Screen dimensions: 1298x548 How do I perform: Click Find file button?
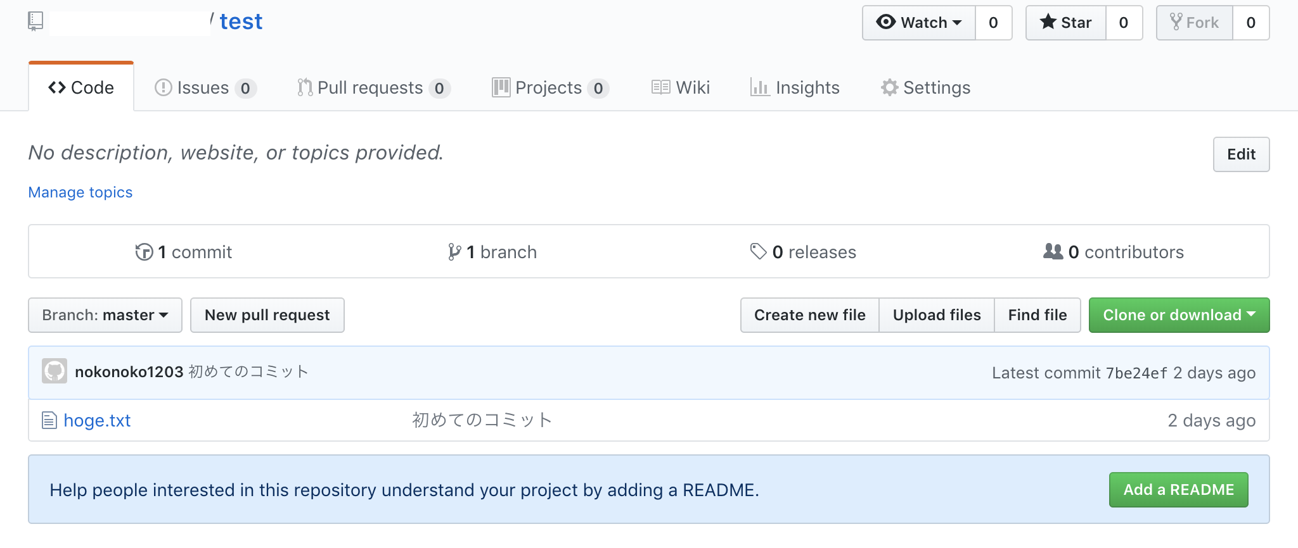pos(1038,315)
